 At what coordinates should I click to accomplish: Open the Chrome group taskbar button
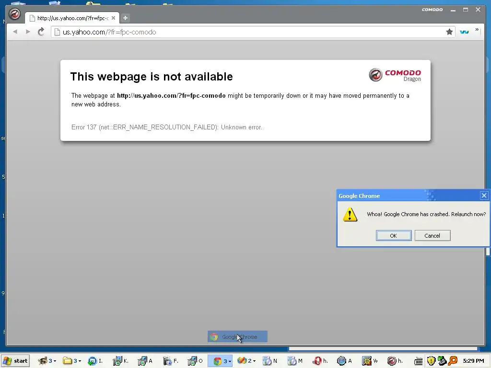(220, 361)
